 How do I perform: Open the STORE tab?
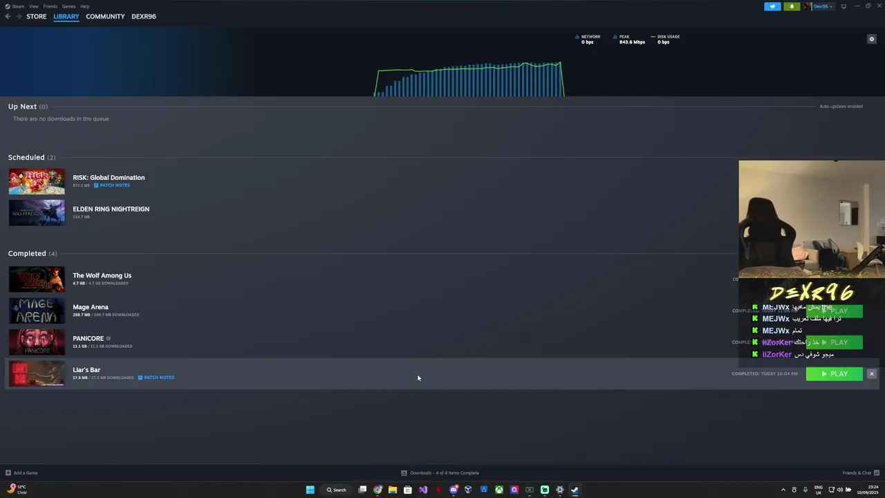pos(37,17)
